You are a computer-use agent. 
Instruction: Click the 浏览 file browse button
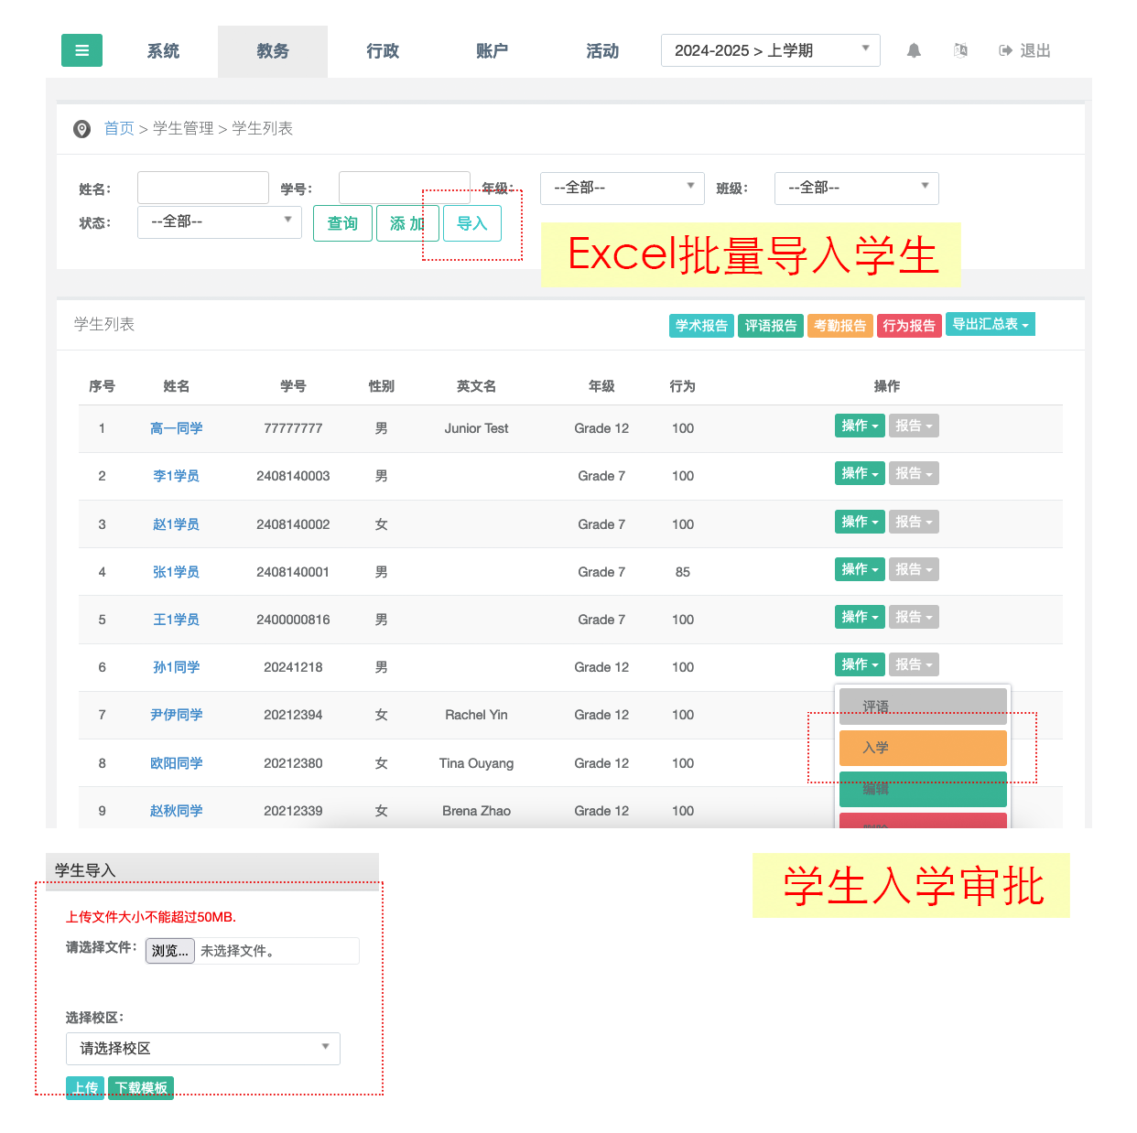[x=170, y=951]
